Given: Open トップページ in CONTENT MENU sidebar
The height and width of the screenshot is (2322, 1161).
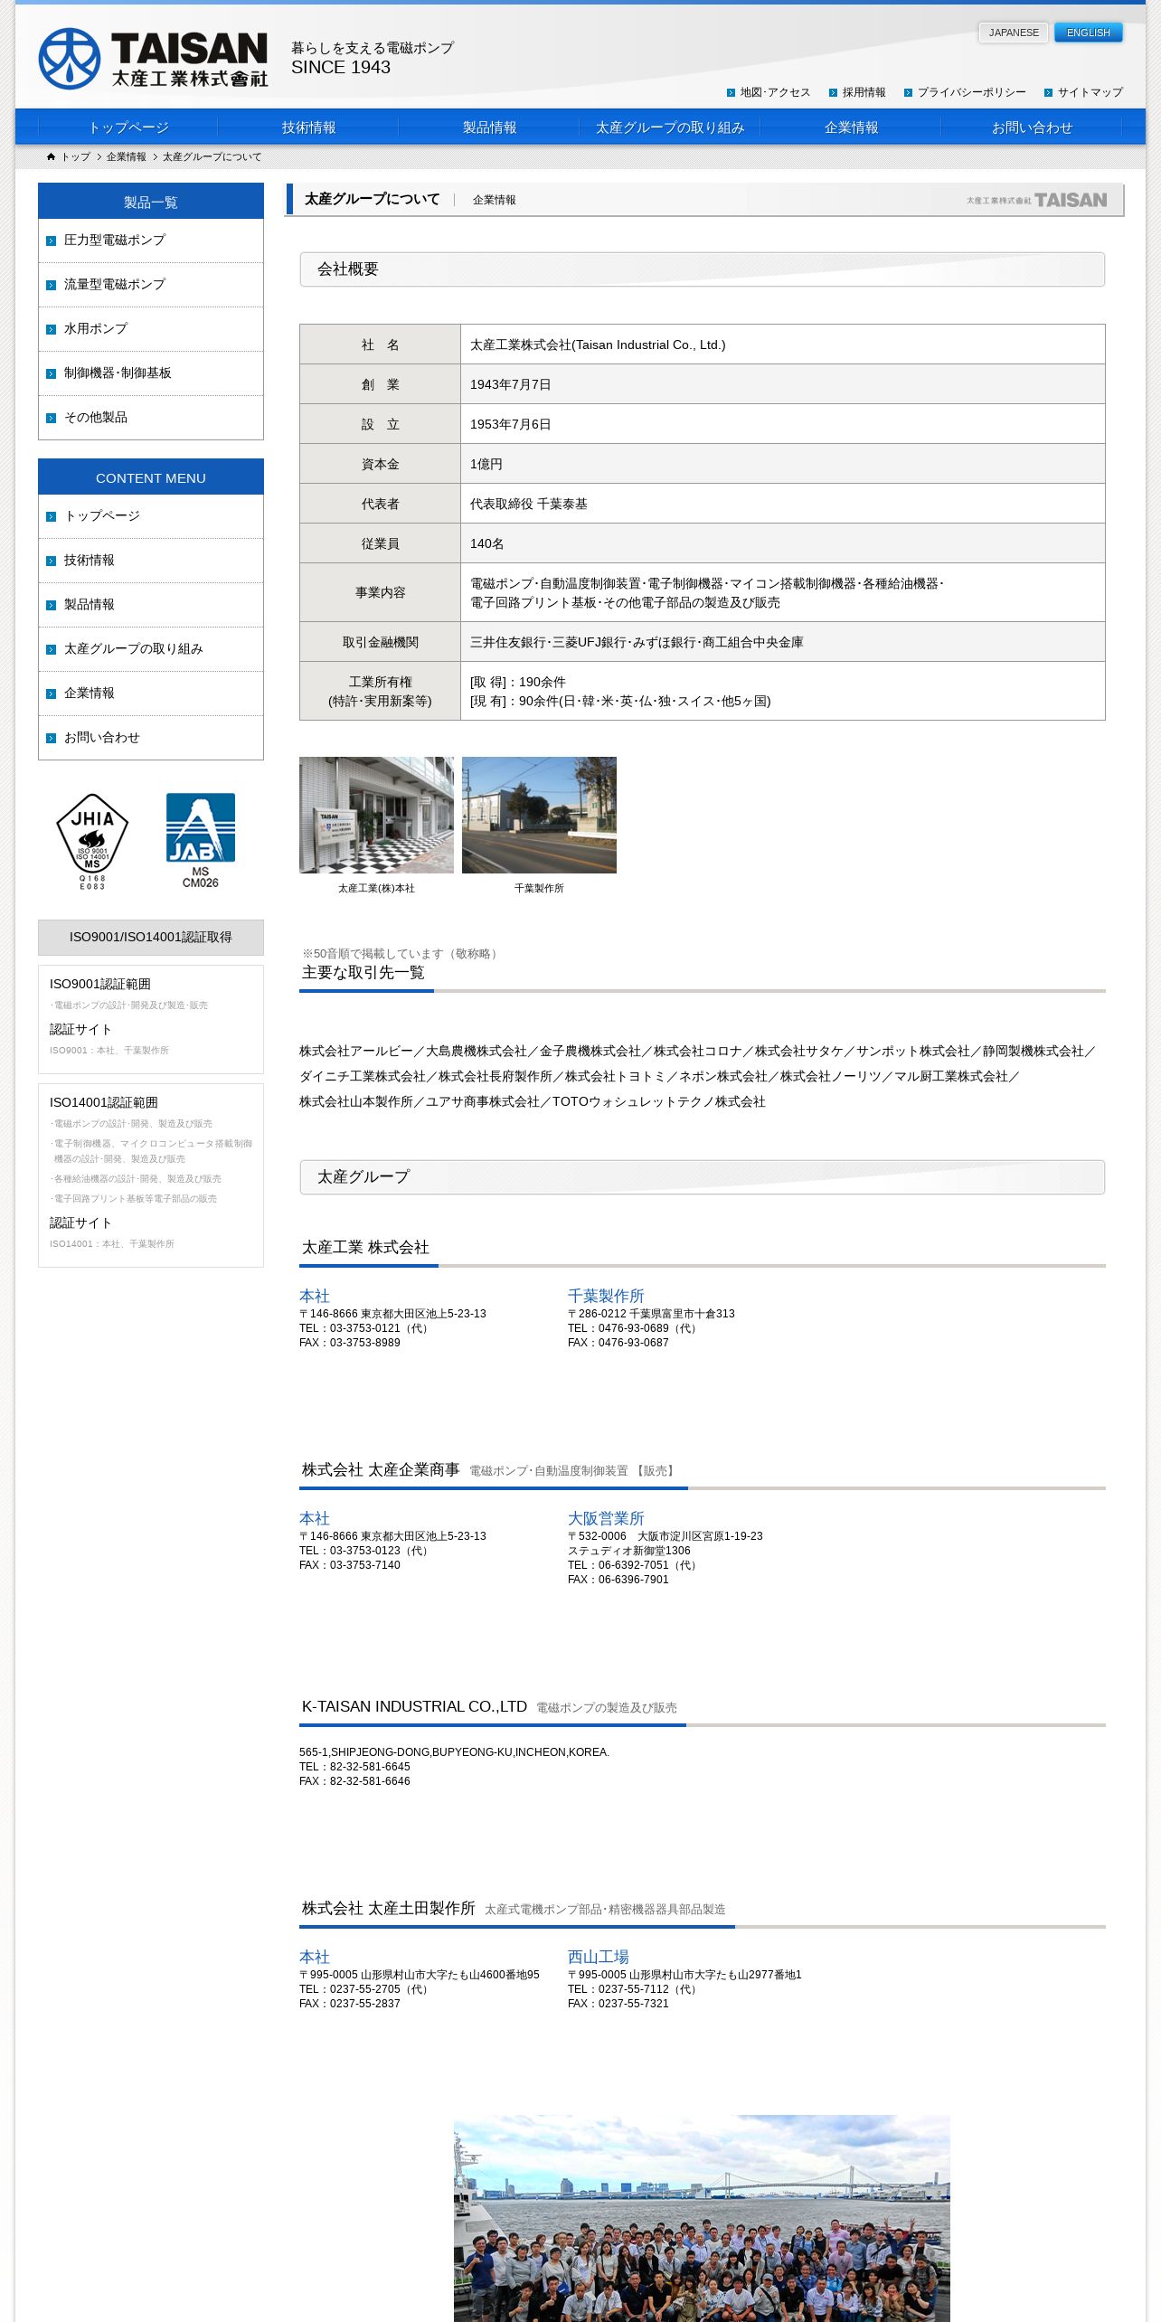Looking at the screenshot, I should point(151,516).
